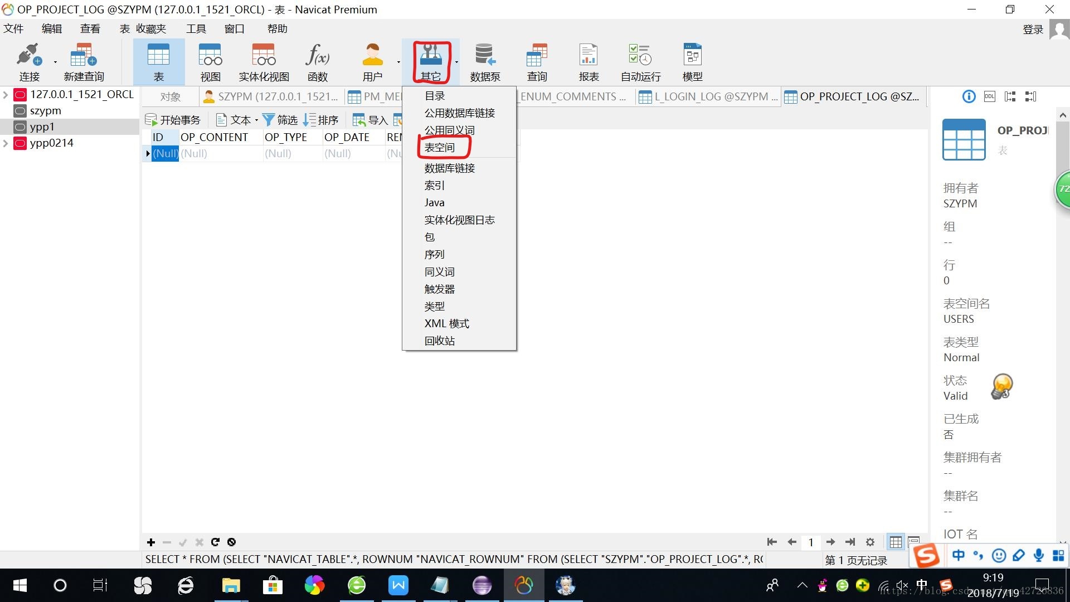
Task: Open the dropdown arrow beside 其它
Action: point(456,62)
